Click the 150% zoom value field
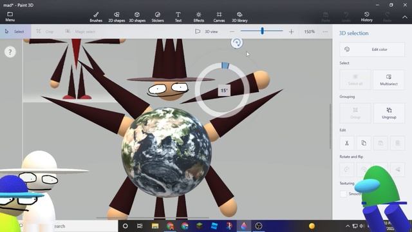 coord(309,32)
